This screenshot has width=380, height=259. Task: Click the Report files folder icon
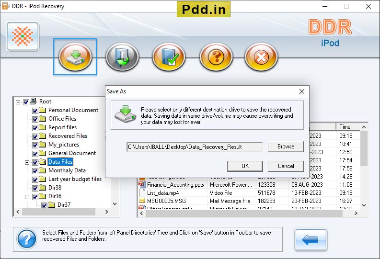coord(43,127)
